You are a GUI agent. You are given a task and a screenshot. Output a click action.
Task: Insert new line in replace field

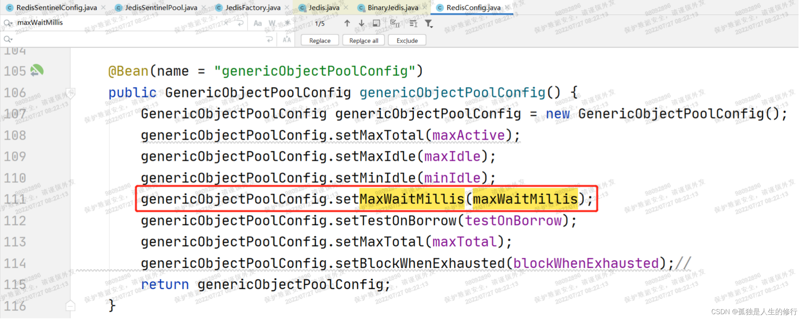point(270,39)
